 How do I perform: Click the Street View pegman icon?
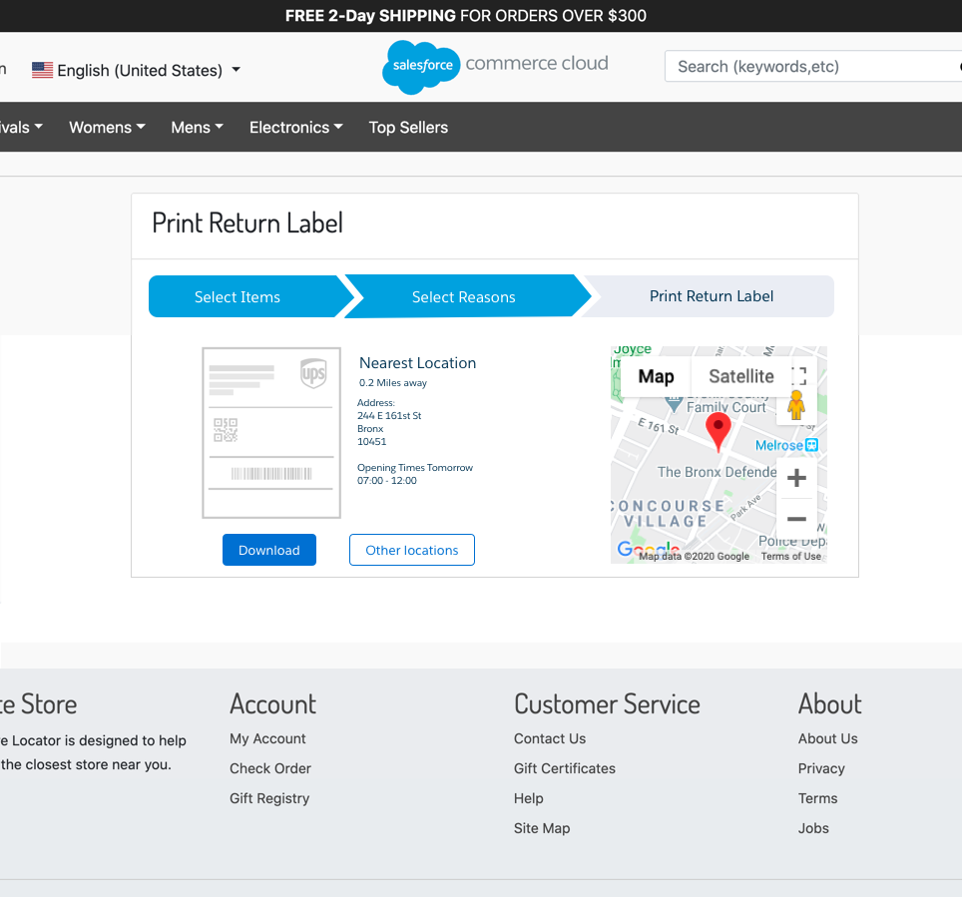796,405
